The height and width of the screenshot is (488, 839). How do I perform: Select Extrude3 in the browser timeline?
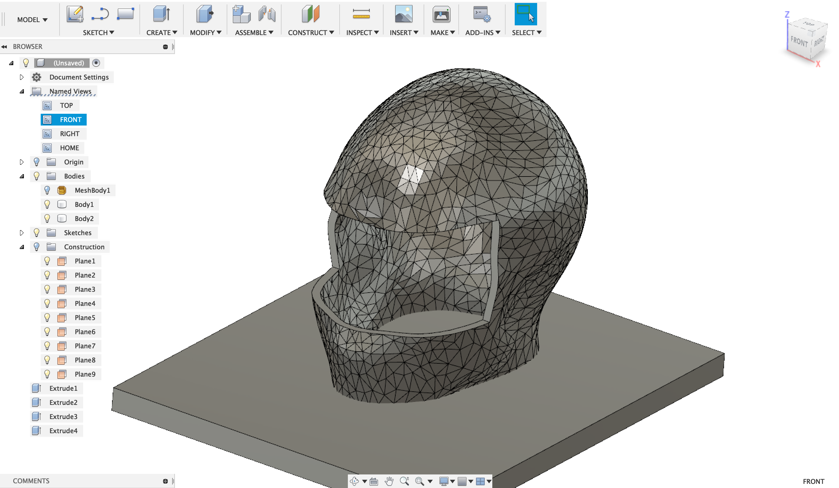(63, 416)
